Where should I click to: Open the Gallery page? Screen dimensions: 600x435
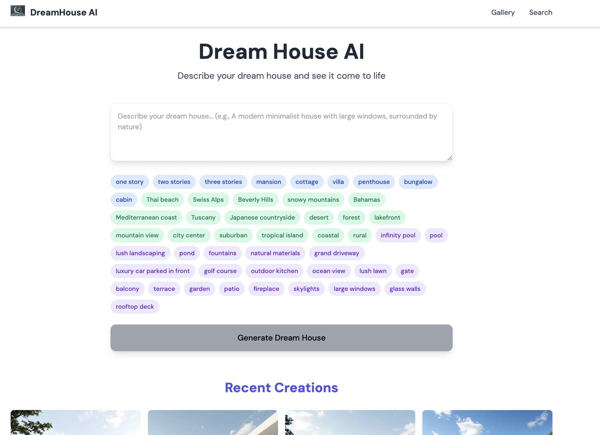[503, 12]
